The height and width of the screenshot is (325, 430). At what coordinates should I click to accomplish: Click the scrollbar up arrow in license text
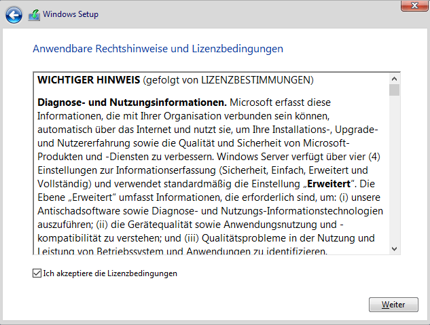point(395,79)
